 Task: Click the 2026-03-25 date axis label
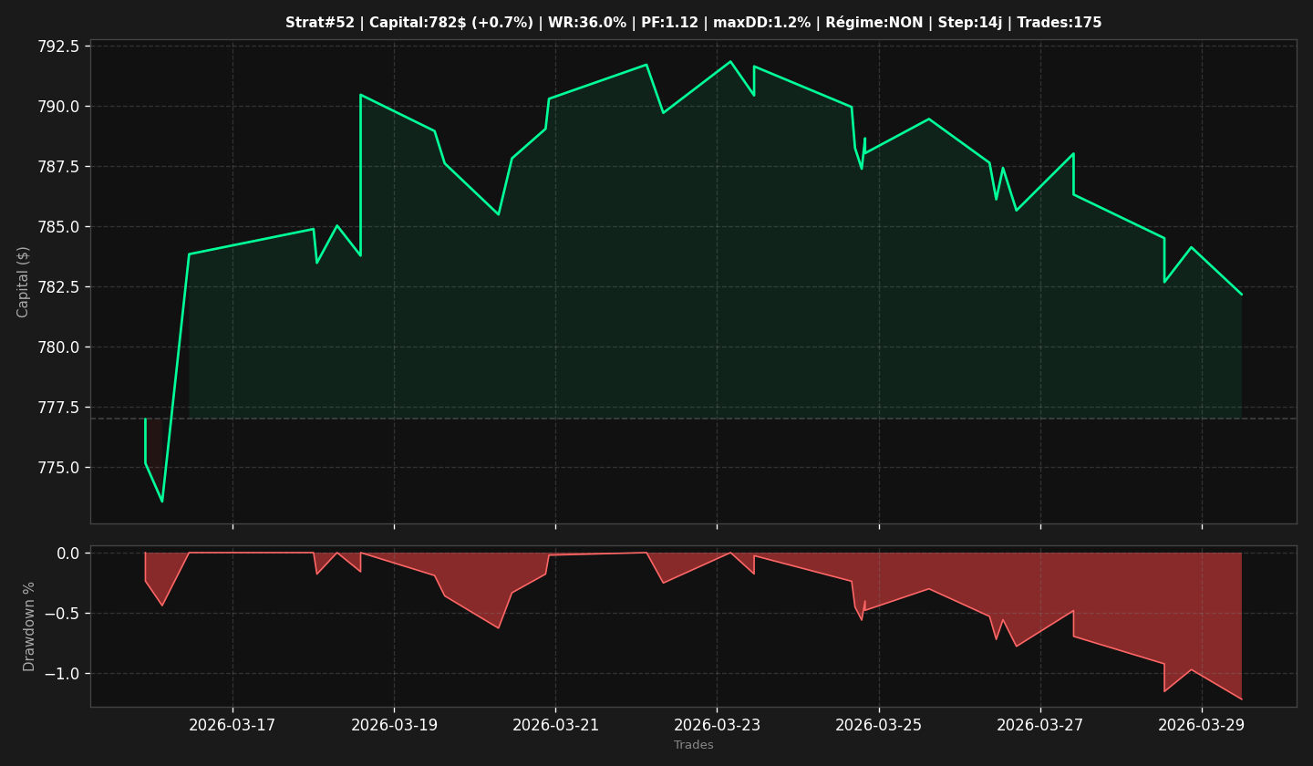[878, 725]
